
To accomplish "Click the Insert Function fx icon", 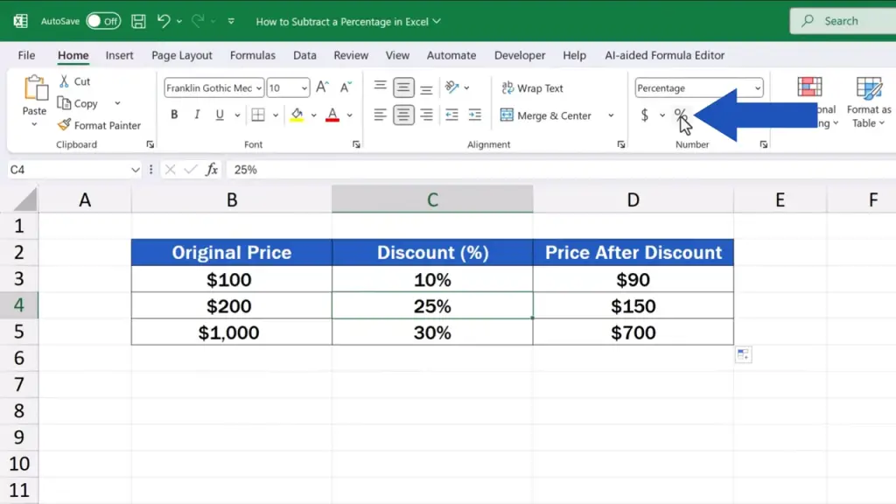I will point(212,170).
